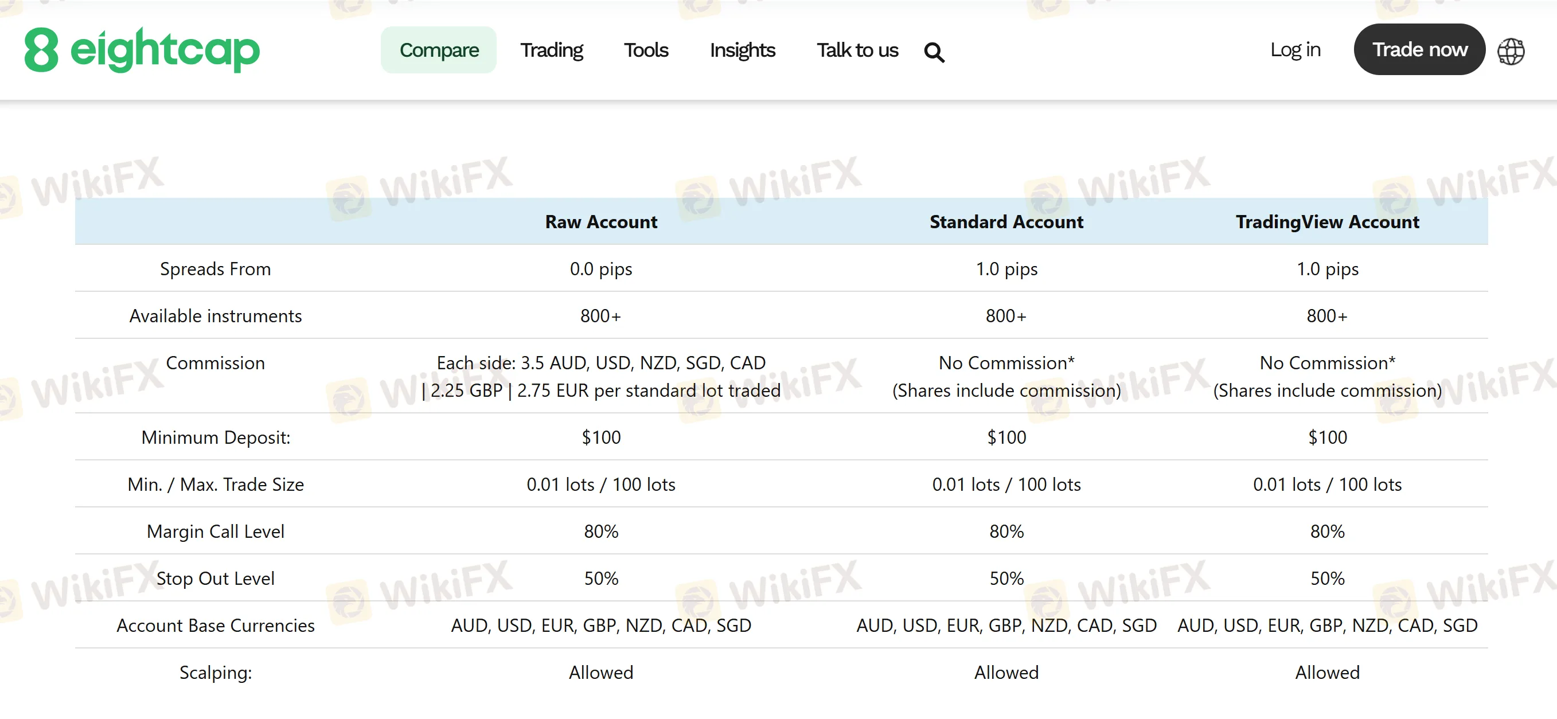
Task: Open the Insights menu
Action: tap(742, 50)
